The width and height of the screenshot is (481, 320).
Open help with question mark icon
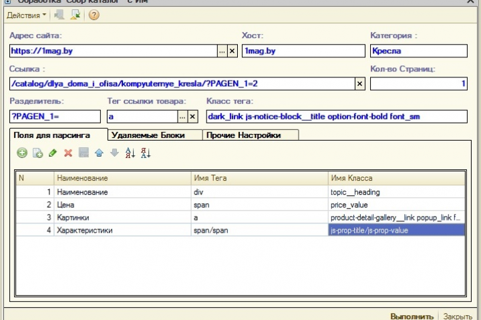click(x=94, y=15)
